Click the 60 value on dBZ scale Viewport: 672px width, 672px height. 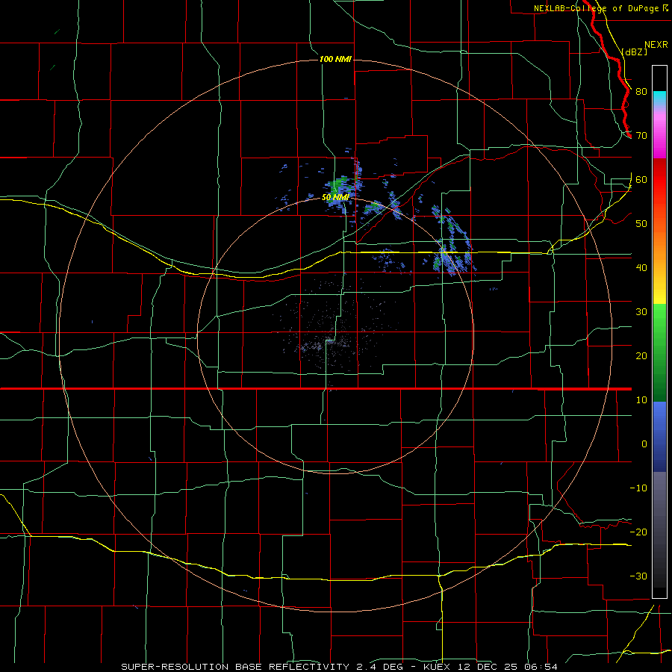click(641, 180)
